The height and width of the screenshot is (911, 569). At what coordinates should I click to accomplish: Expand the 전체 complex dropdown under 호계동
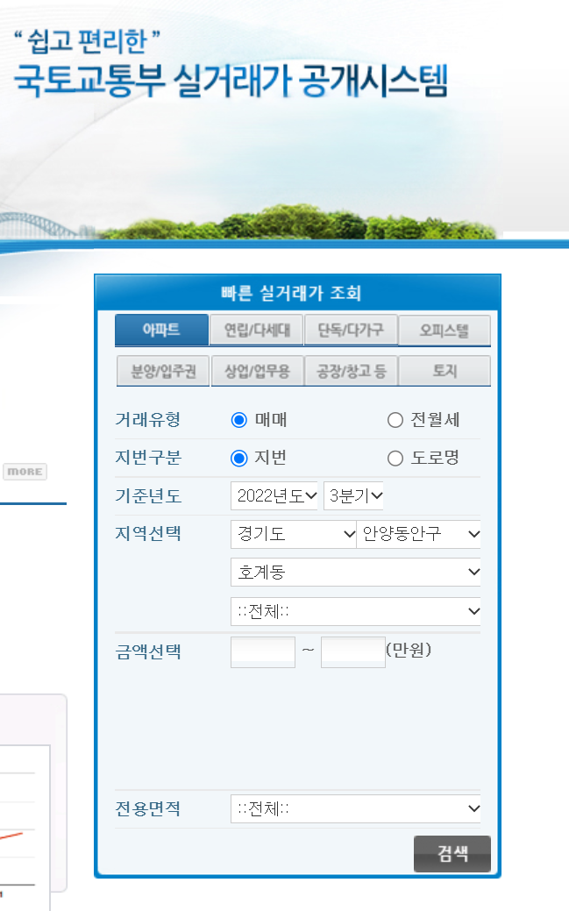coord(356,611)
